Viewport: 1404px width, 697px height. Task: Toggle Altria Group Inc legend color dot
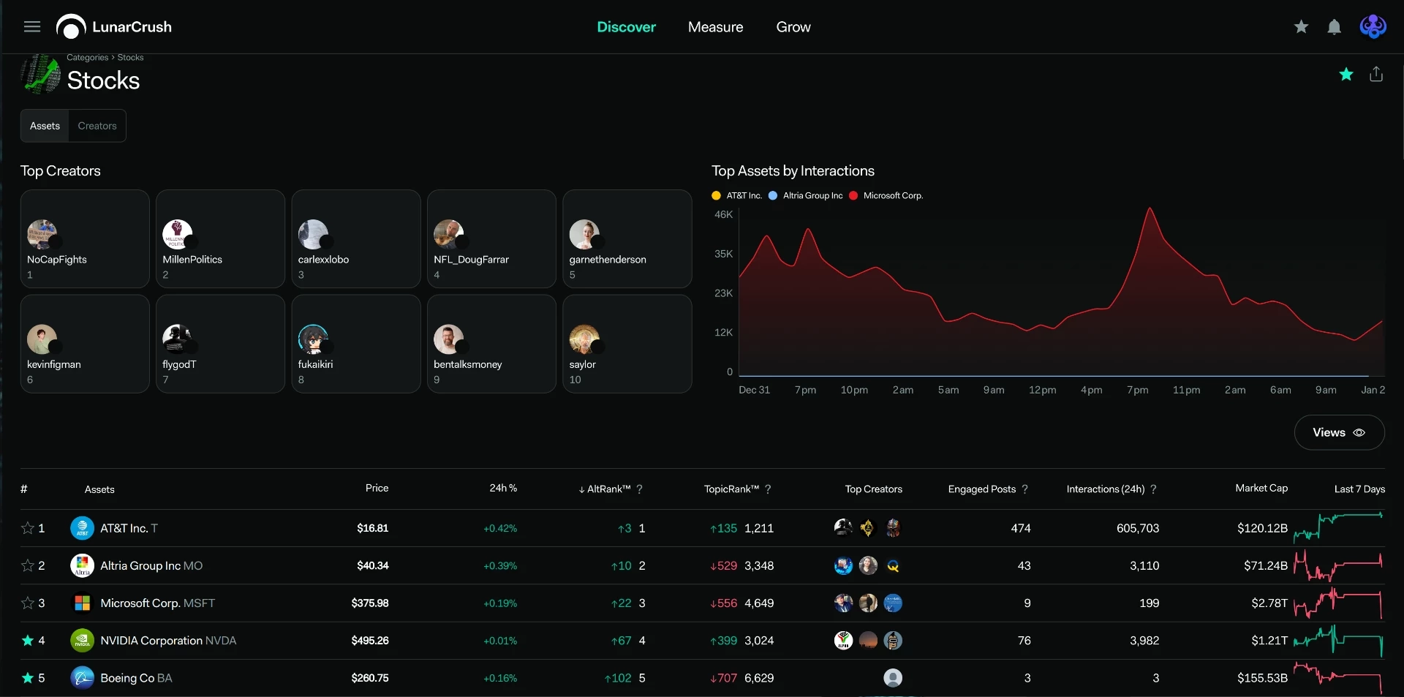pyautogui.click(x=773, y=196)
